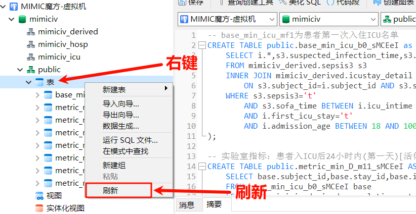Switch to the 消息 tab
The image size is (416, 214).
[x=187, y=205]
